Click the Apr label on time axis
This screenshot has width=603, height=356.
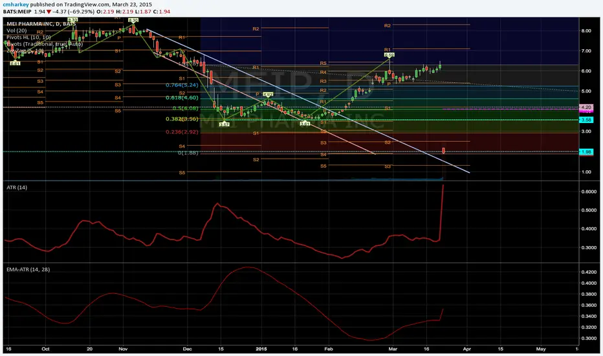467,349
